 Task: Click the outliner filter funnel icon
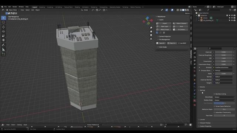[x=230, y=10]
